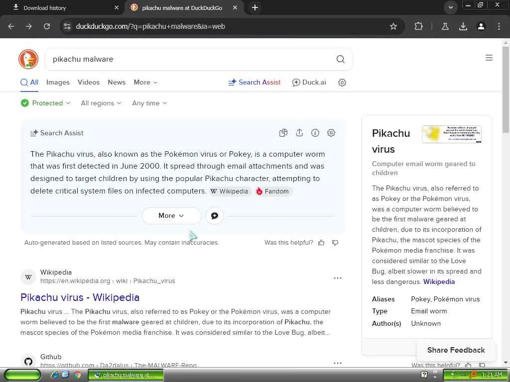Launch Chrome from taskbar quick launch
Viewport: 510px width, 382px height.
(x=77, y=375)
